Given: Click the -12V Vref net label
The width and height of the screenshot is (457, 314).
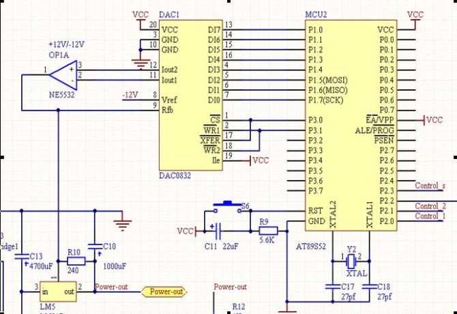Looking at the screenshot, I should [x=130, y=95].
